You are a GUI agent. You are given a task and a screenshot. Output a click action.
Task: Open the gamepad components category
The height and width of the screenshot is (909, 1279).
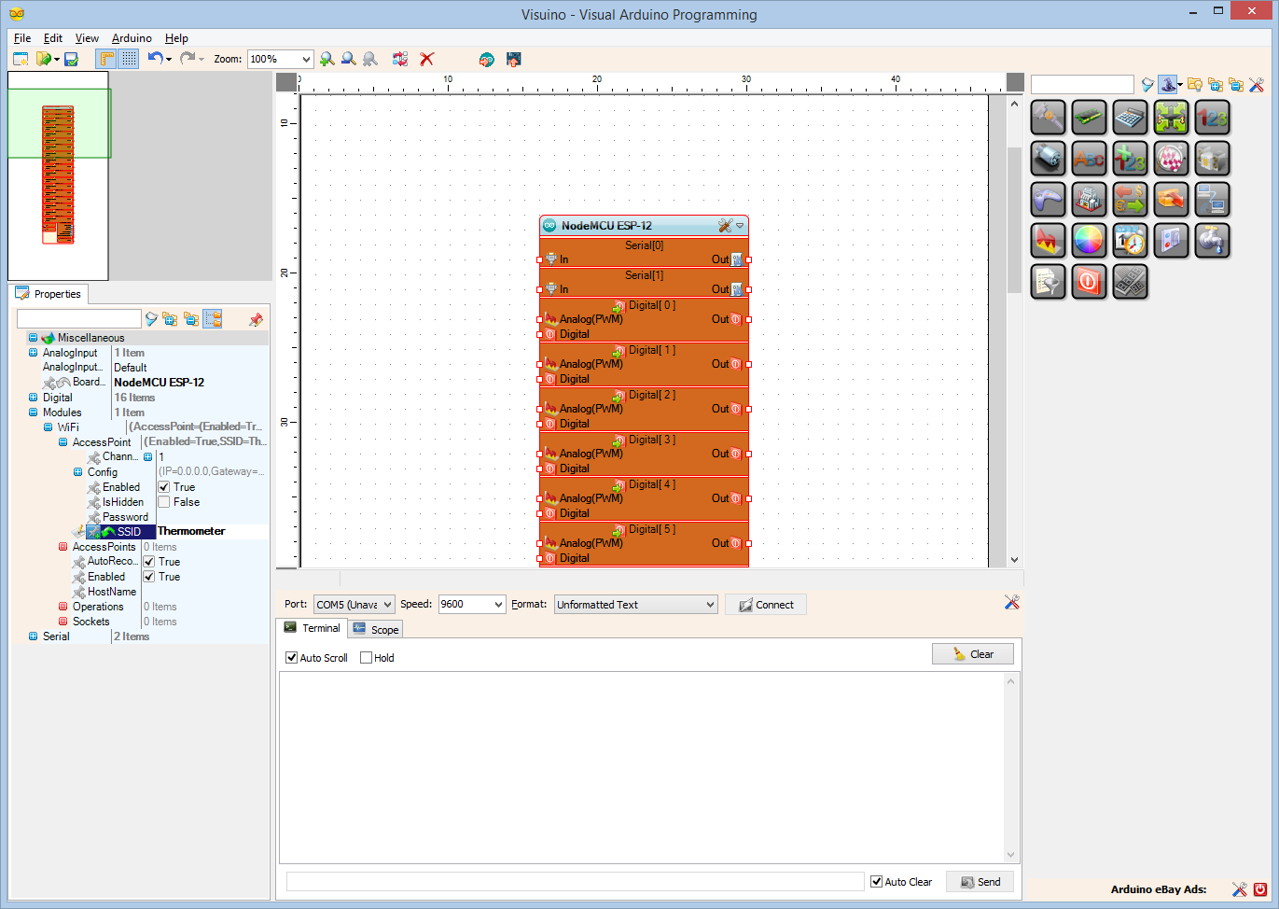click(1048, 200)
